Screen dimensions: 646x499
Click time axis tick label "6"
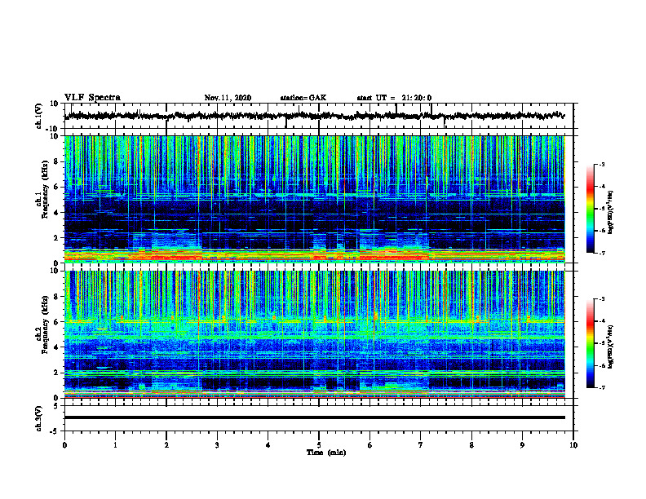(x=370, y=445)
